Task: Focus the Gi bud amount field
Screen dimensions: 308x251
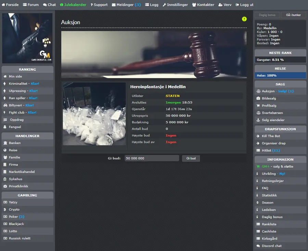Action: [x=152, y=158]
